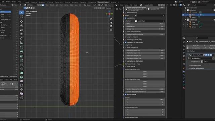215x121 pixels.
Task: Select the Bevel tool
Action: tap(21, 61)
